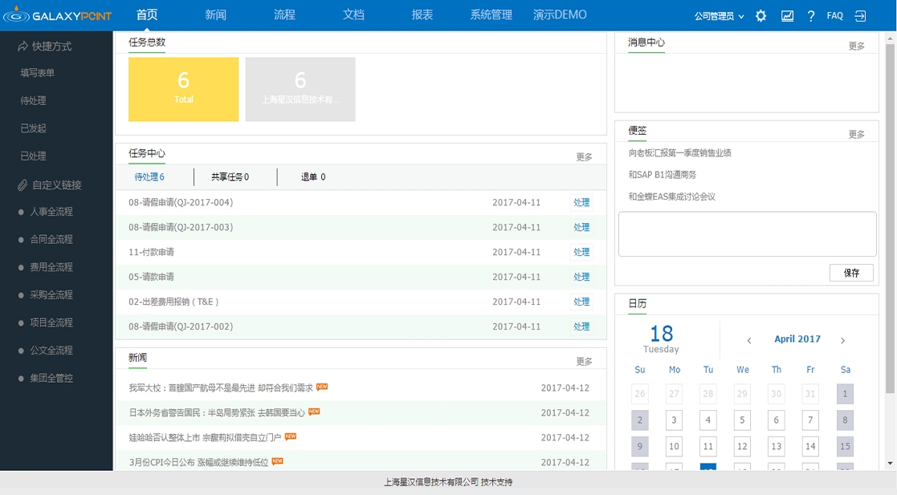Viewport: 897px width, 495px height.
Task: Click the logout exit icon
Action: [x=860, y=16]
